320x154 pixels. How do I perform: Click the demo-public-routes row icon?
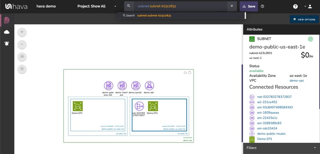[x=252, y=134]
